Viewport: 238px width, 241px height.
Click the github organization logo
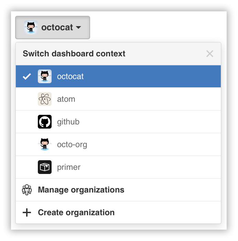coord(45,122)
